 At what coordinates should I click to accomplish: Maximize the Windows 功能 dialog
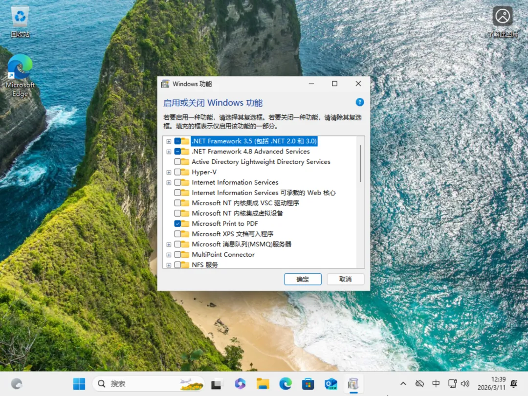click(334, 84)
